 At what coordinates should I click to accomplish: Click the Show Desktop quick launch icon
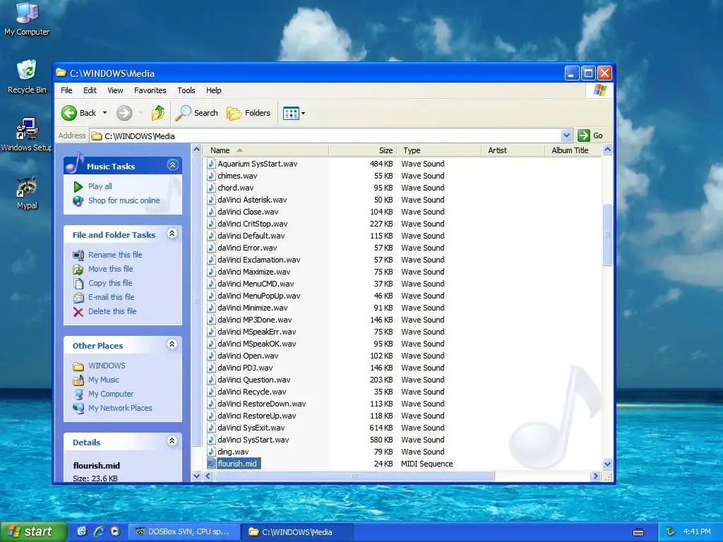tap(82, 531)
